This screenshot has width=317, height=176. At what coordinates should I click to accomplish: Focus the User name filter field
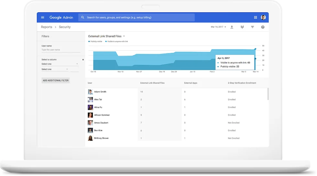[60, 50]
